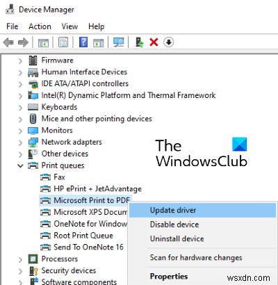Click the printer icon next to Fax
The height and width of the screenshot is (285, 278).
[x=45, y=177]
